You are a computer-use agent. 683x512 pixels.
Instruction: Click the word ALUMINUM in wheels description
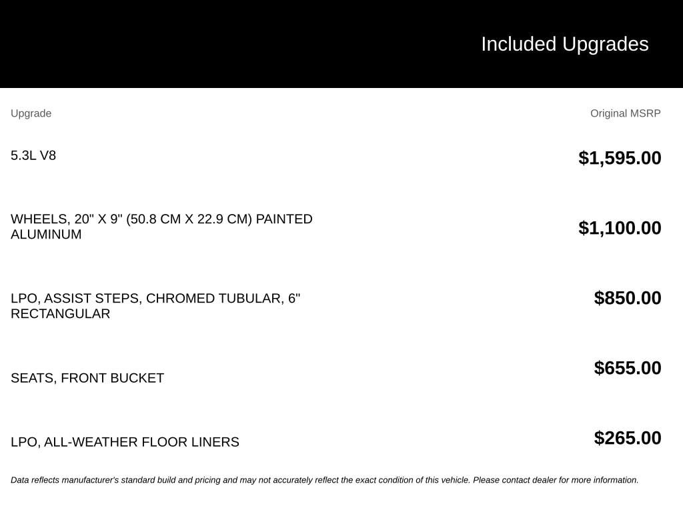click(46, 234)
